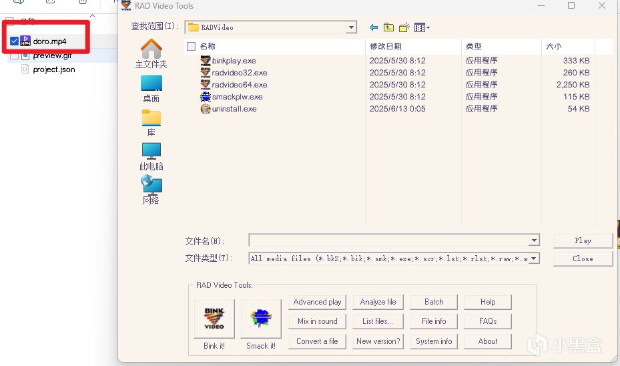This screenshot has height=366, width=620.
Task: Open the view menu icon
Action: click(422, 27)
